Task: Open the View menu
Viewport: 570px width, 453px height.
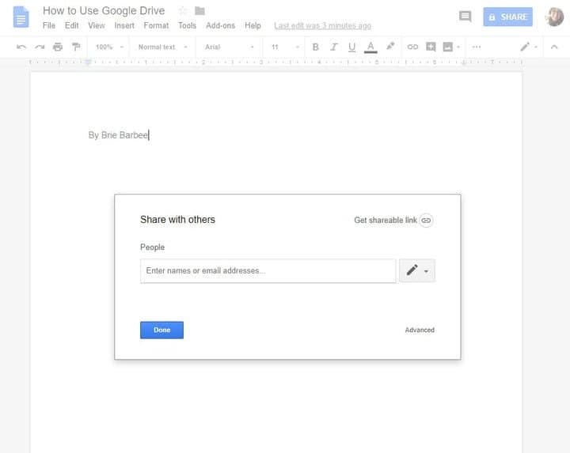Action: pos(97,26)
